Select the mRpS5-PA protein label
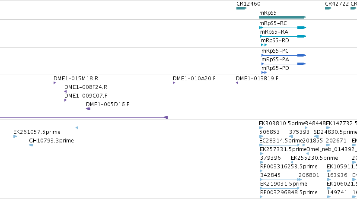This screenshot has height=199, width=357. pyautogui.click(x=275, y=60)
